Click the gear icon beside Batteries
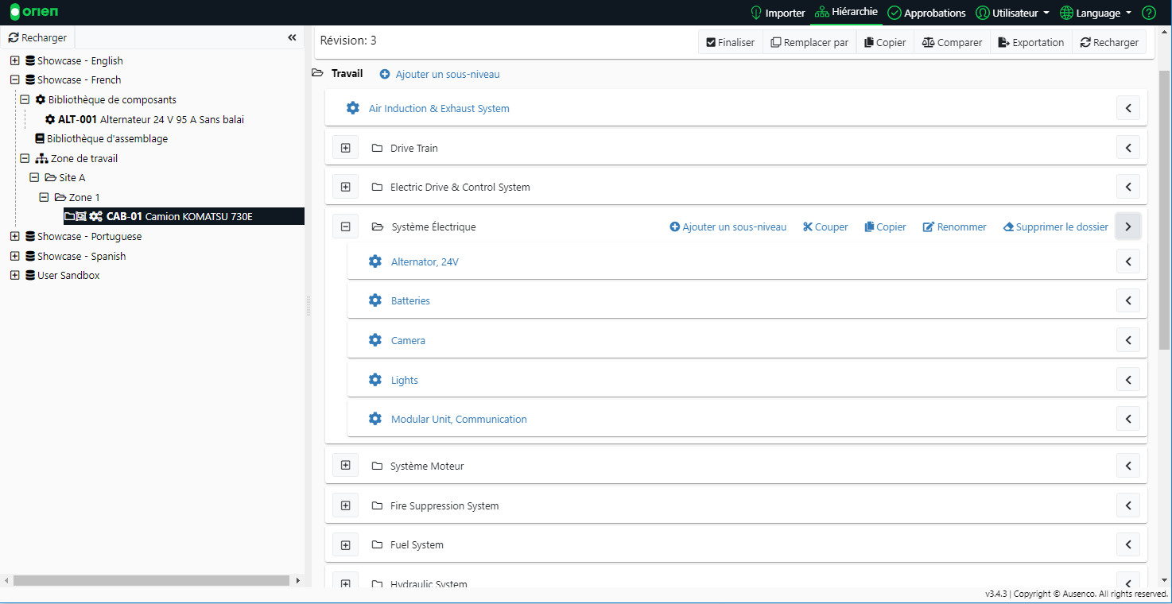Screen dimensions: 1172x604 click(375, 300)
